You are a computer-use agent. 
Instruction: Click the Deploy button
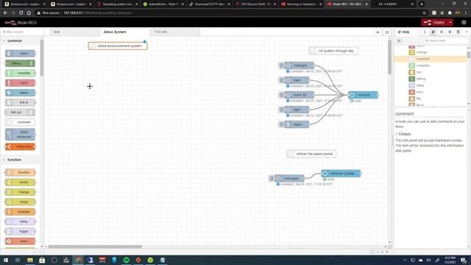[434, 23]
